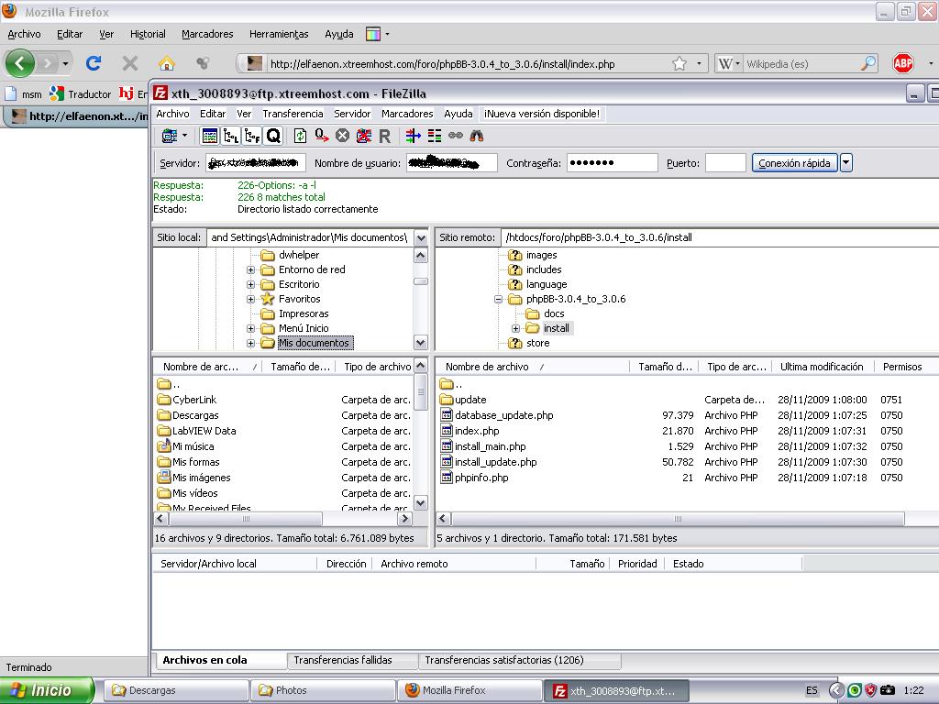Expand the Favoritos local tree node

[x=251, y=300]
